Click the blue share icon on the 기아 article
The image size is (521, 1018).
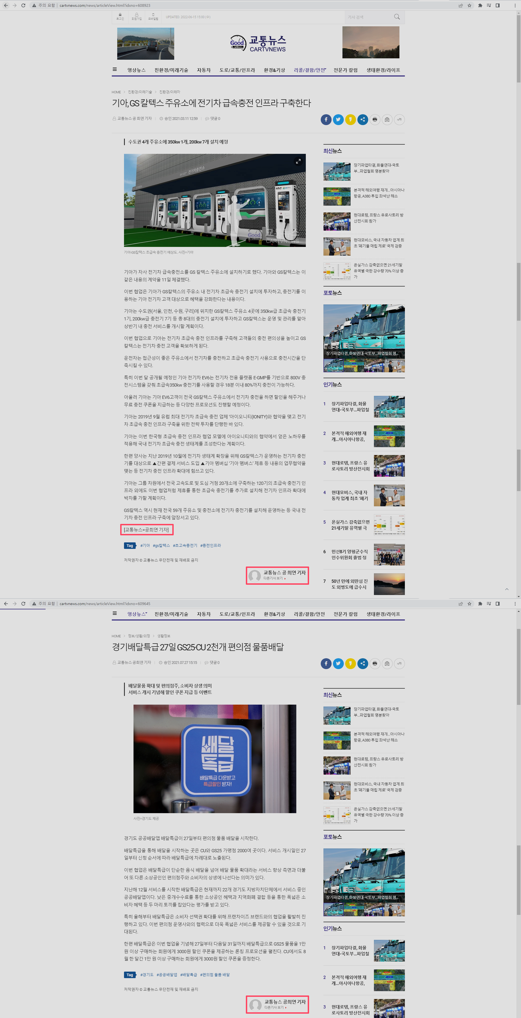tap(363, 119)
